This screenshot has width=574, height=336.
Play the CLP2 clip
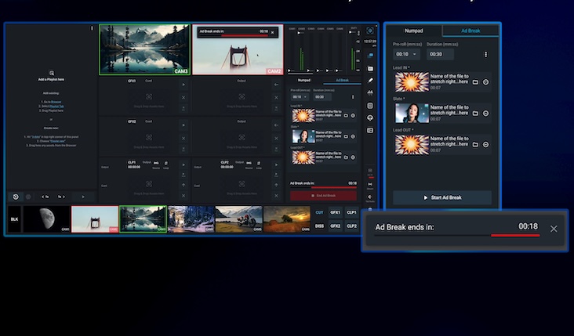[x=276, y=165]
